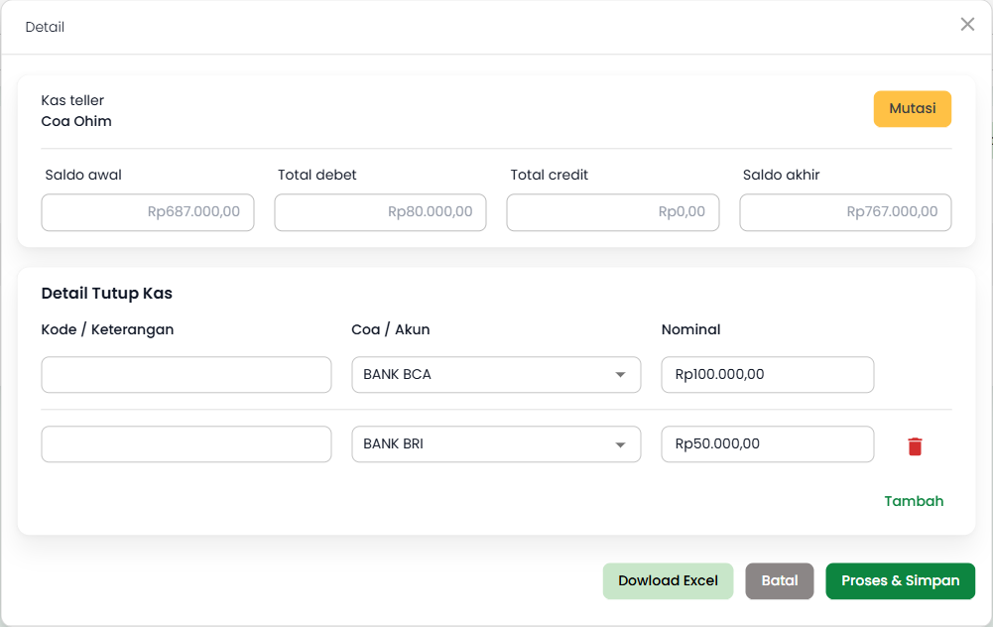The height and width of the screenshot is (627, 993).
Task: Click the Proses & Simpan button
Action: click(900, 581)
